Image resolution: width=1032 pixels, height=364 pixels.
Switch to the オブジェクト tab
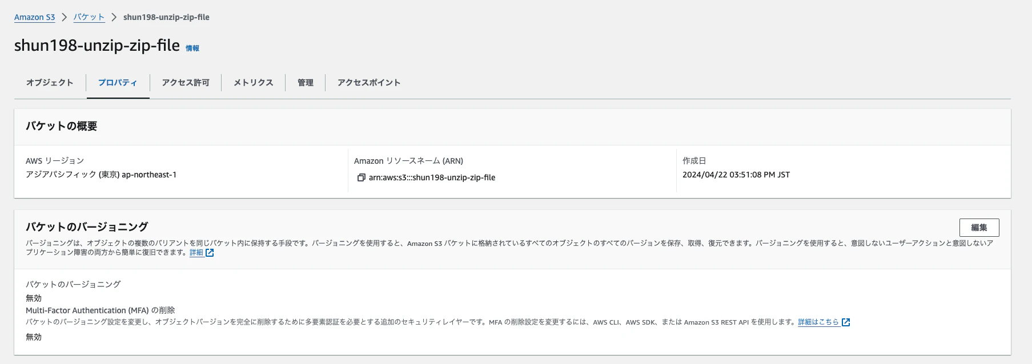(50, 83)
